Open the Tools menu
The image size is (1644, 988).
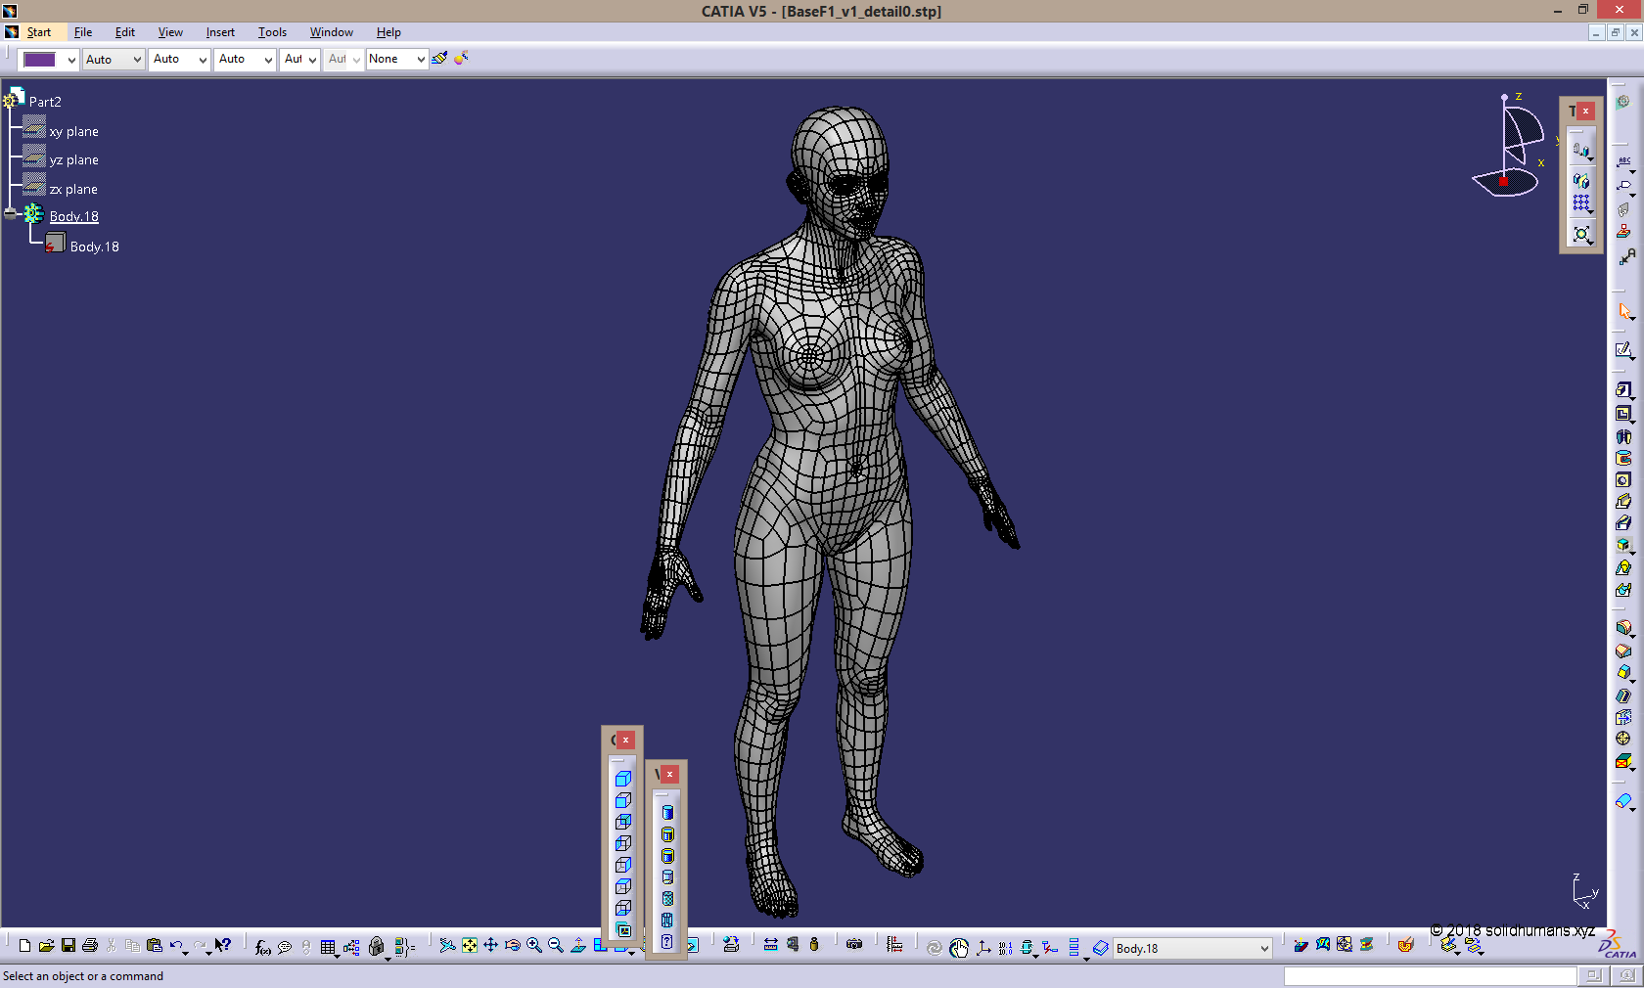click(272, 32)
